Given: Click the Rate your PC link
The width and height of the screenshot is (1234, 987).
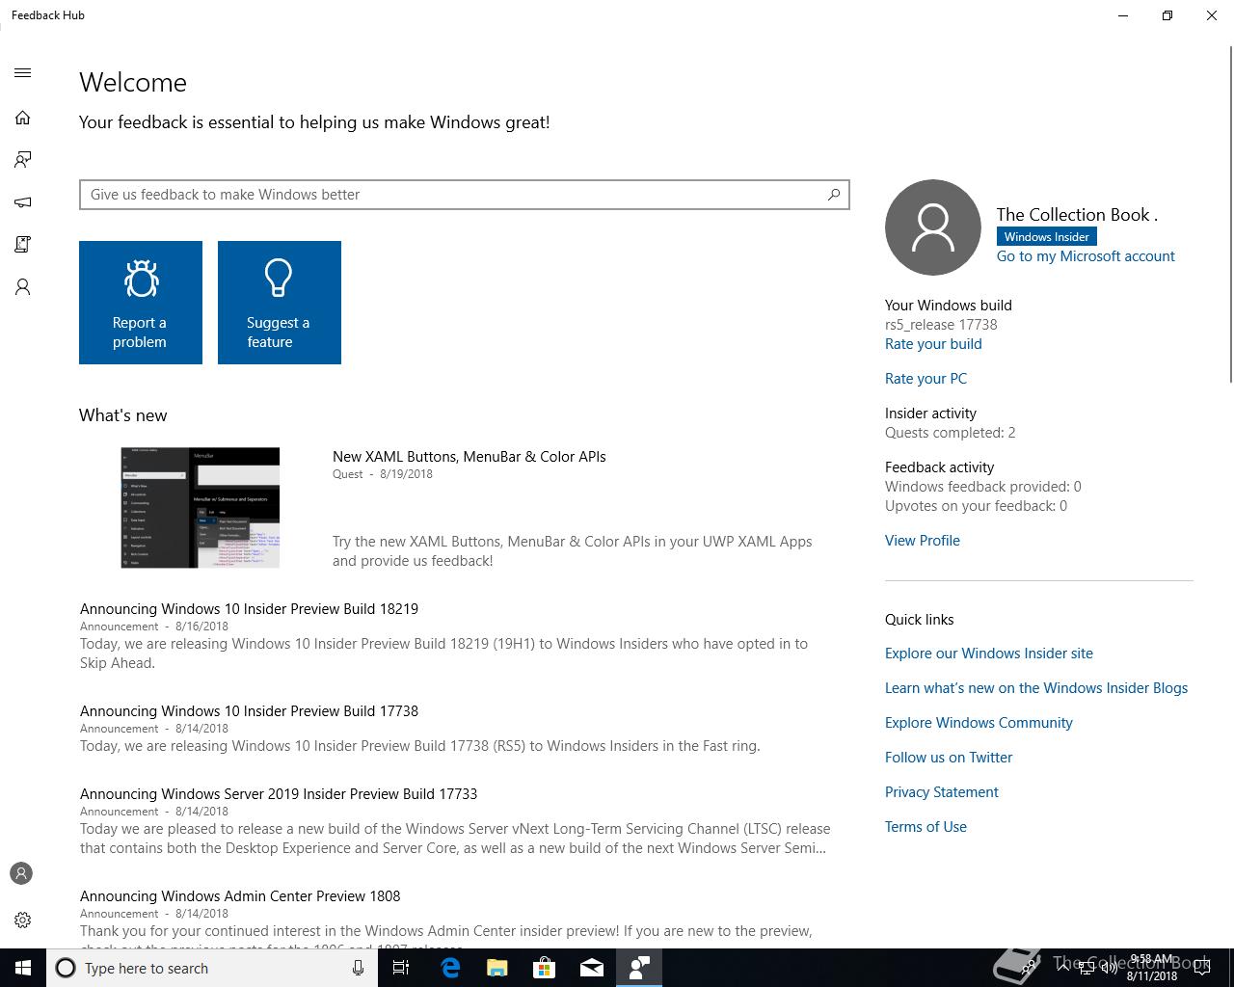Looking at the screenshot, I should [x=925, y=379].
